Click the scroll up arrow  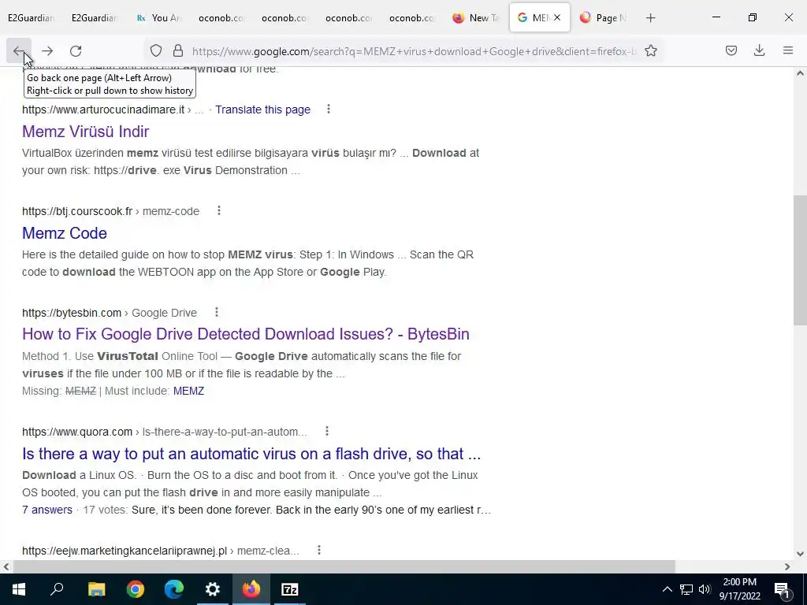point(800,73)
